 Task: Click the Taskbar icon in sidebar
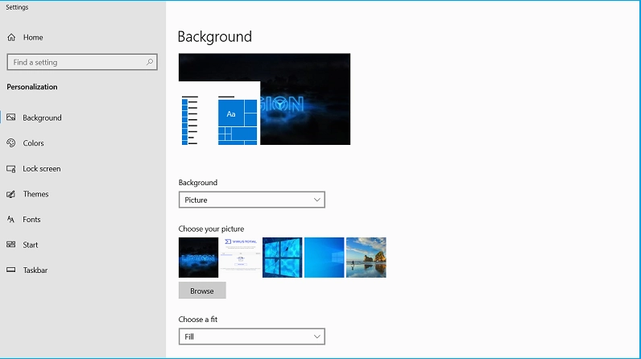(11, 270)
